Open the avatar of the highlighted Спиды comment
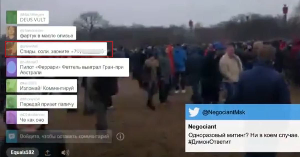300x157 pixels. 11,49
